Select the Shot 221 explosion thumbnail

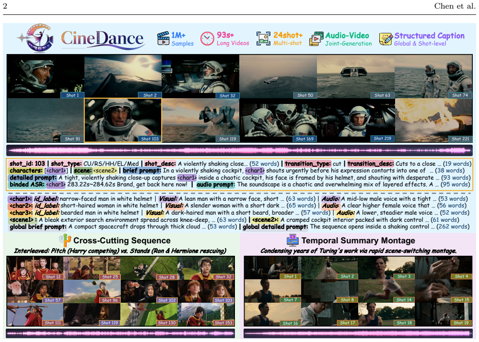[x=433, y=120]
